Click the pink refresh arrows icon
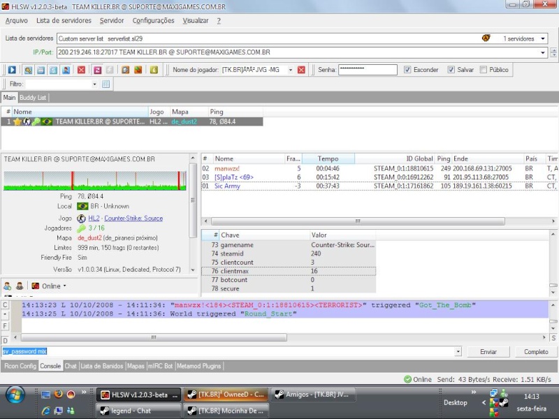 pos(97,70)
